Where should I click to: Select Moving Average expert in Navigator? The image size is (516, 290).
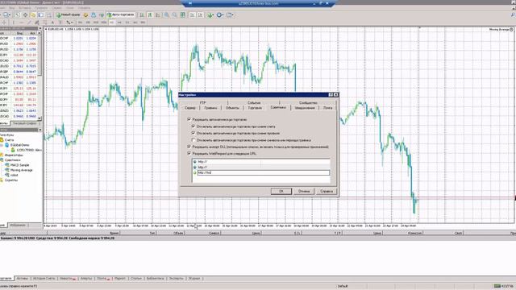(x=22, y=170)
